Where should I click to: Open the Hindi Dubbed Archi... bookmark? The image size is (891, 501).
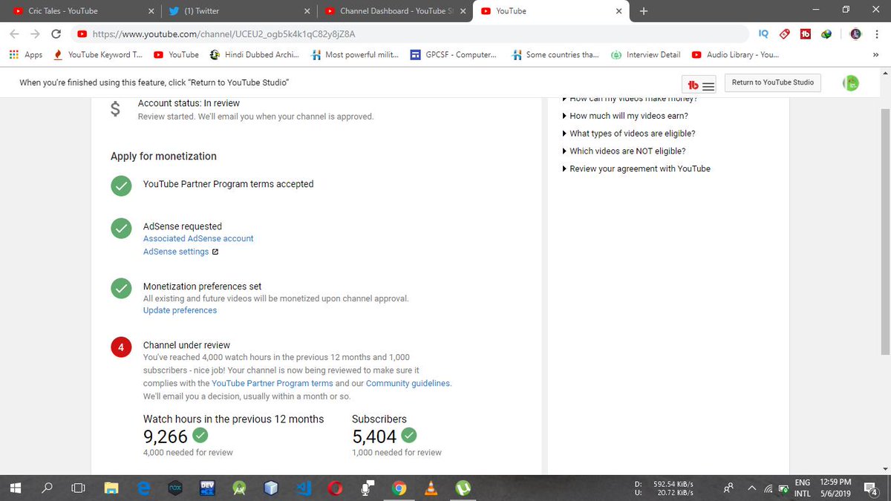[255, 55]
